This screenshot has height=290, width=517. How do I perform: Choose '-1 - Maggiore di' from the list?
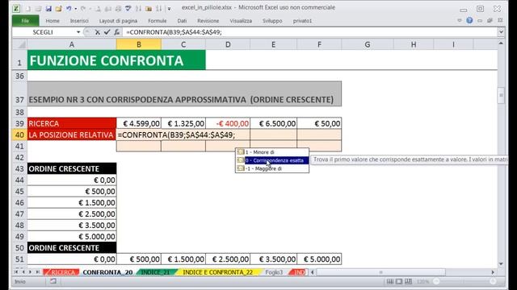[272, 168]
